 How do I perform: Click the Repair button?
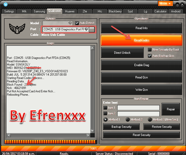(171, 109)
